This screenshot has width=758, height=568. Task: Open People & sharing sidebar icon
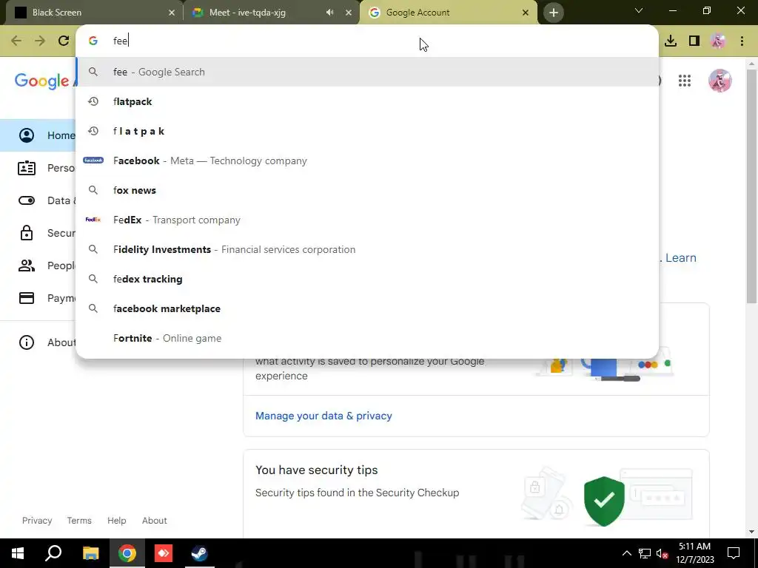[x=27, y=266]
